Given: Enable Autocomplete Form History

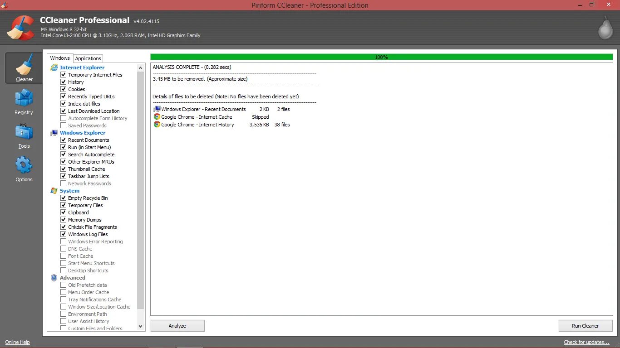Looking at the screenshot, I should 64,118.
